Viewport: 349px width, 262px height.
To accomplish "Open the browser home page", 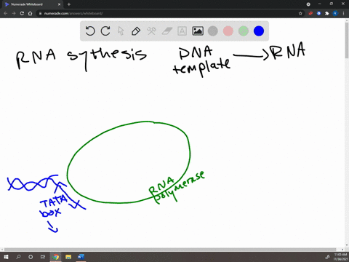I will [30, 13].
